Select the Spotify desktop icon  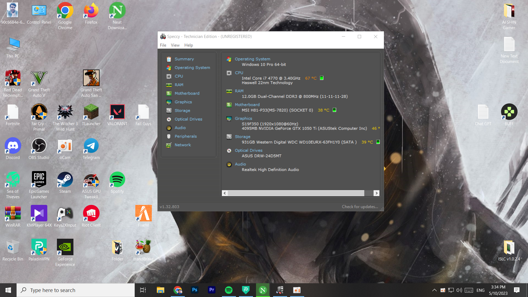(x=117, y=182)
